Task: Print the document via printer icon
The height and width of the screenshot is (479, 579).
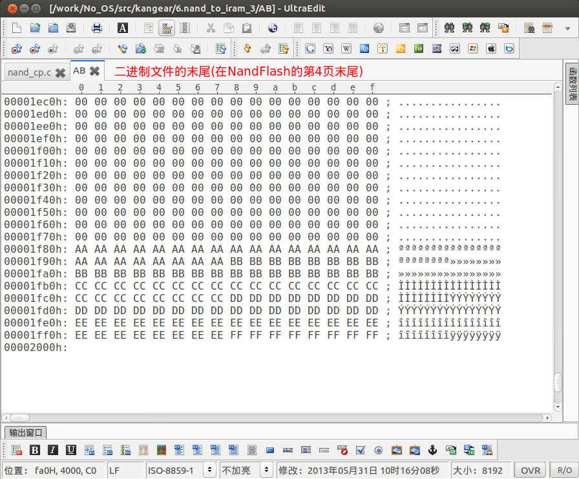Action: [x=97, y=28]
